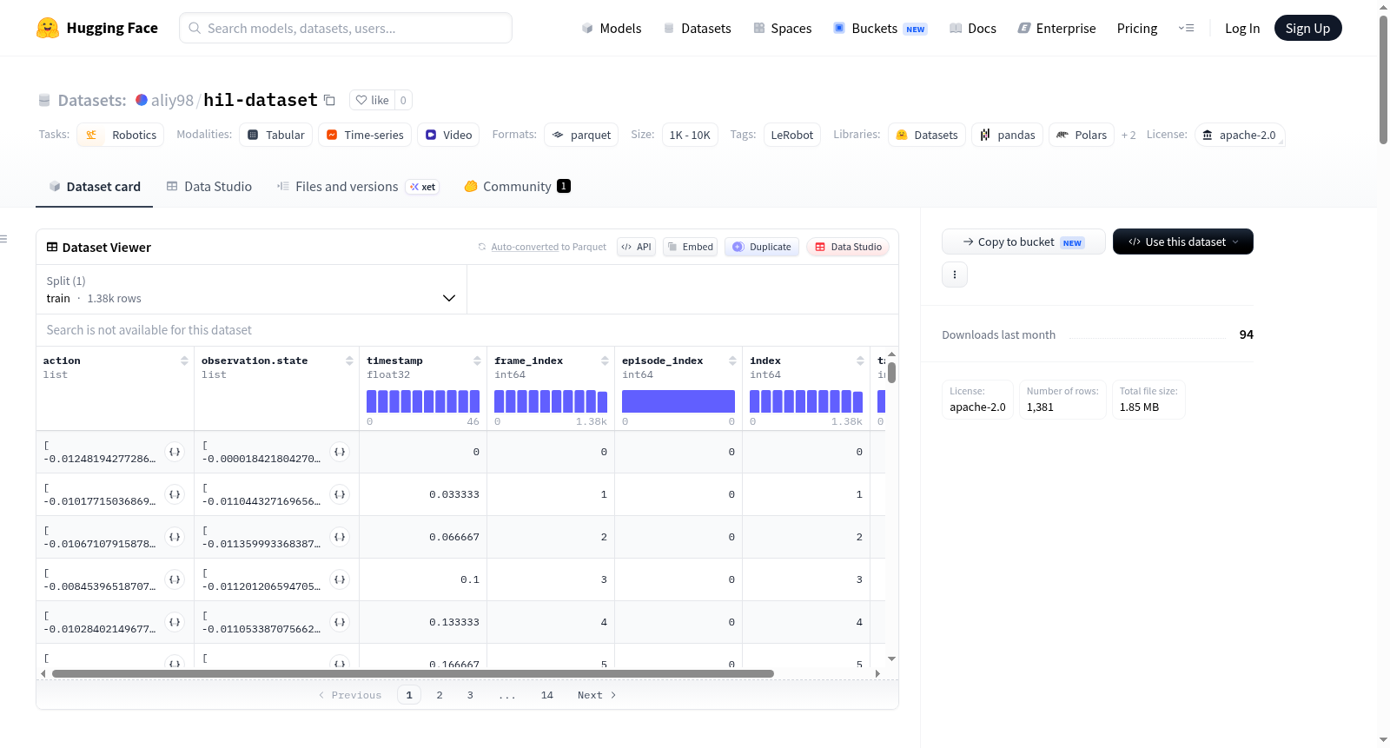
Task: Select the pandas library tag
Action: pyautogui.click(x=1008, y=135)
